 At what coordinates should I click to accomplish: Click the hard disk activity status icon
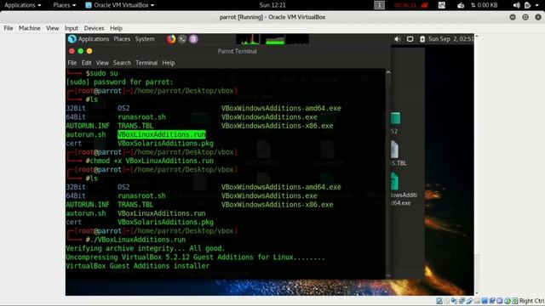[x=439, y=301]
